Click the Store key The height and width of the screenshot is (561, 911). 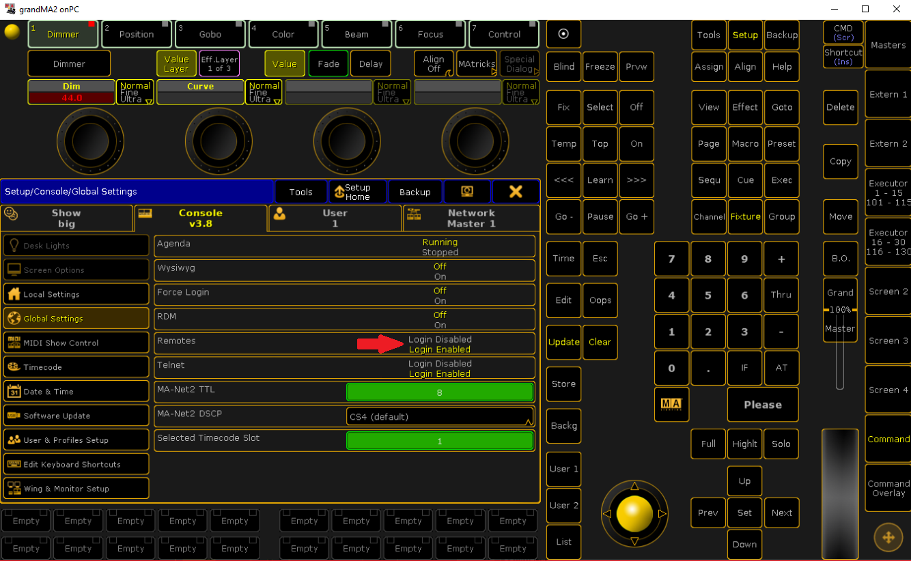[563, 384]
